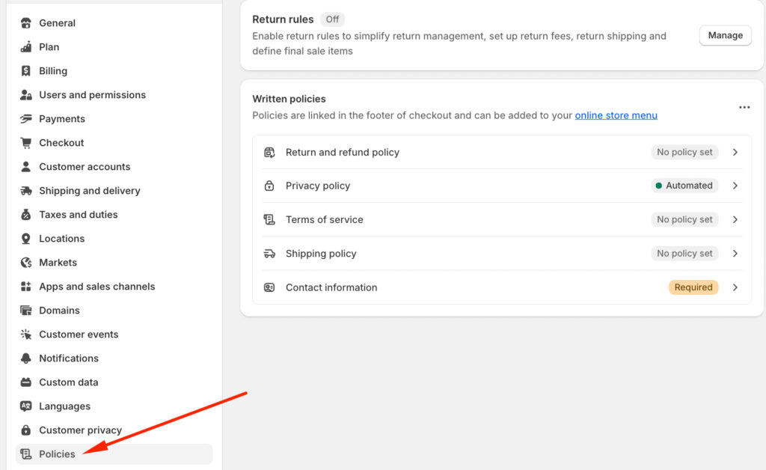Click the Privacy policy lock icon
The width and height of the screenshot is (766, 470).
(x=269, y=186)
